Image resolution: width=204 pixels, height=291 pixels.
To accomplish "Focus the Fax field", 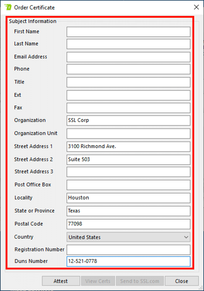I will pyautogui.click(x=128, y=108).
